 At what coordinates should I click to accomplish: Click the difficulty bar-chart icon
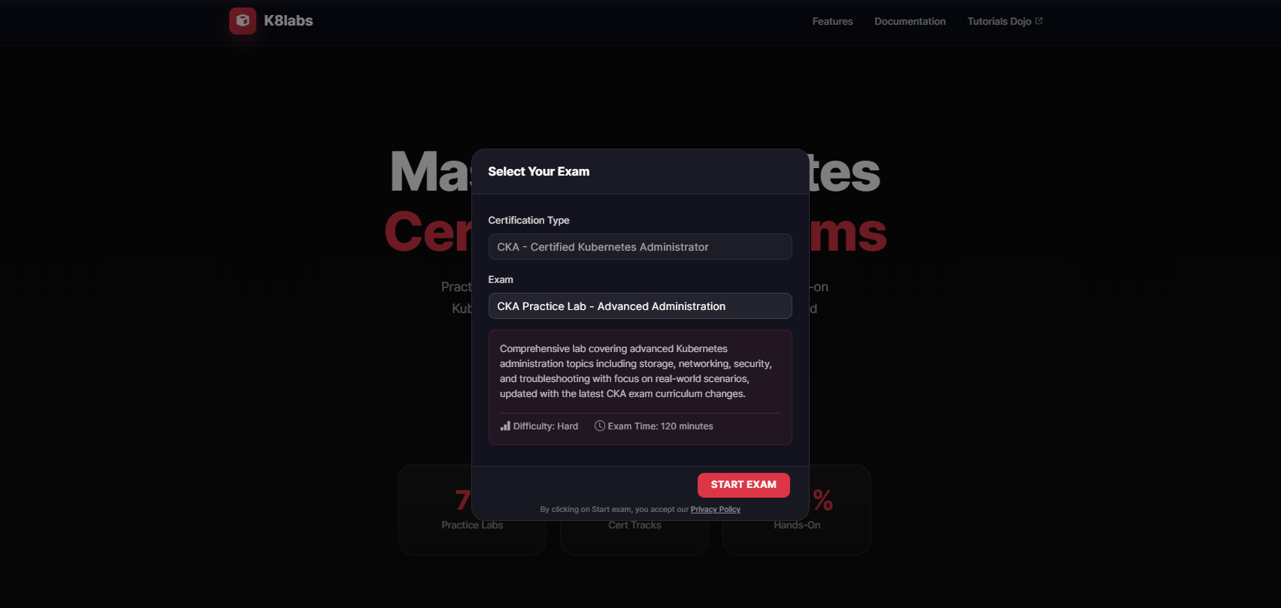click(505, 426)
